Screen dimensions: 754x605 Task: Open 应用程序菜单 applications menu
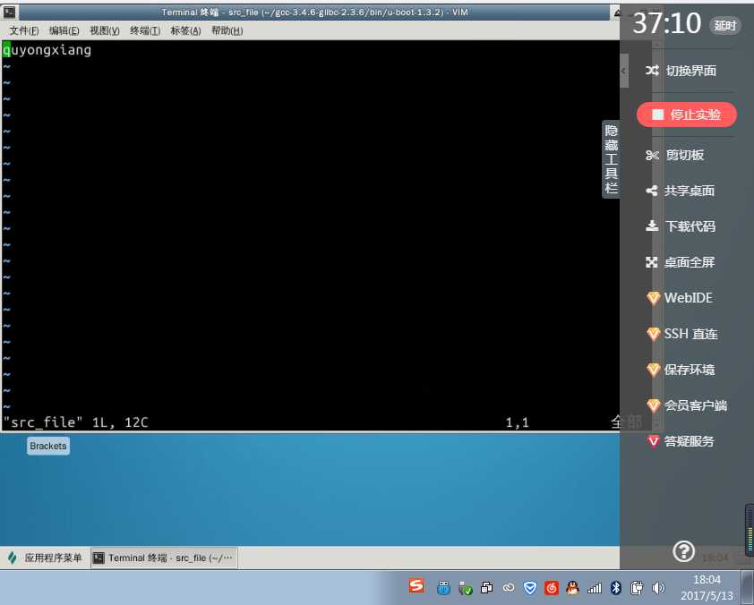pos(45,558)
